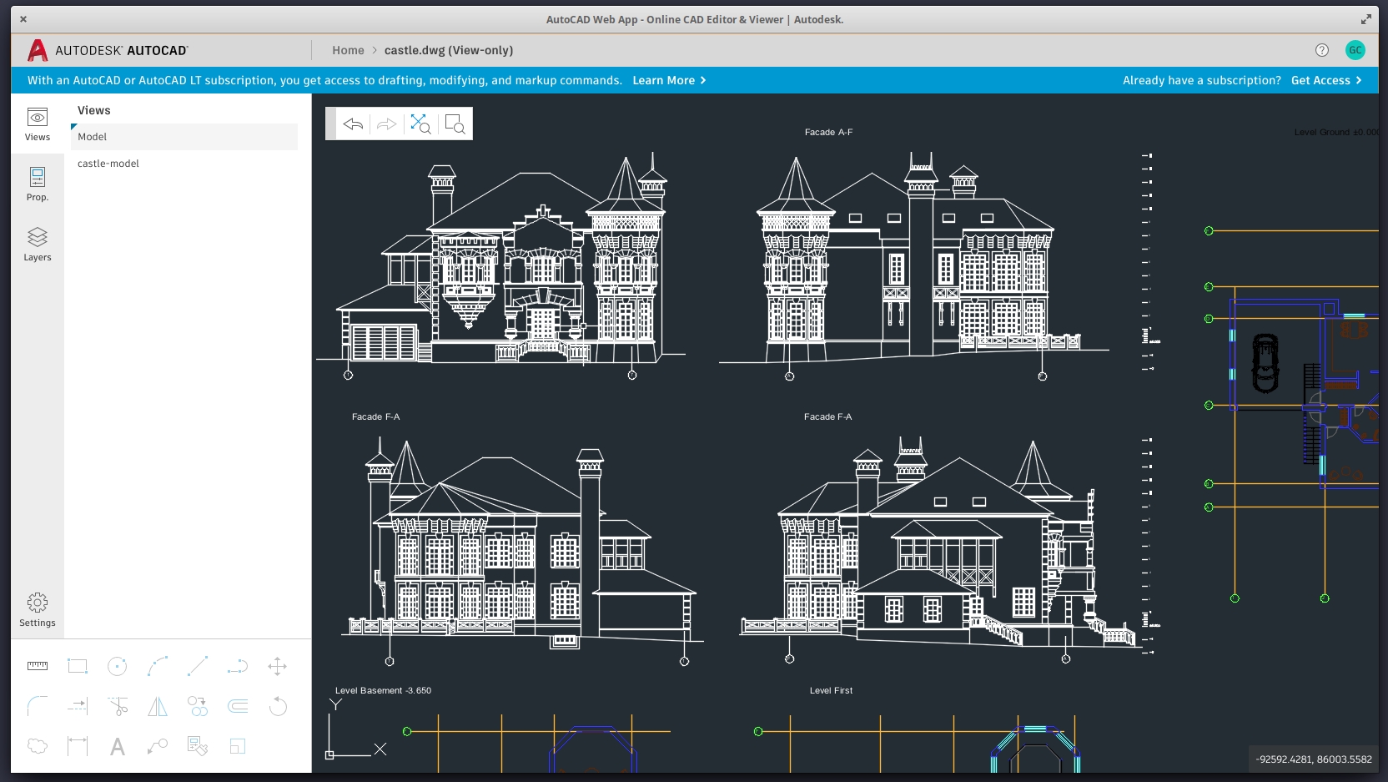1388x782 pixels.
Task: Switch to the Model view
Action: [x=92, y=136]
